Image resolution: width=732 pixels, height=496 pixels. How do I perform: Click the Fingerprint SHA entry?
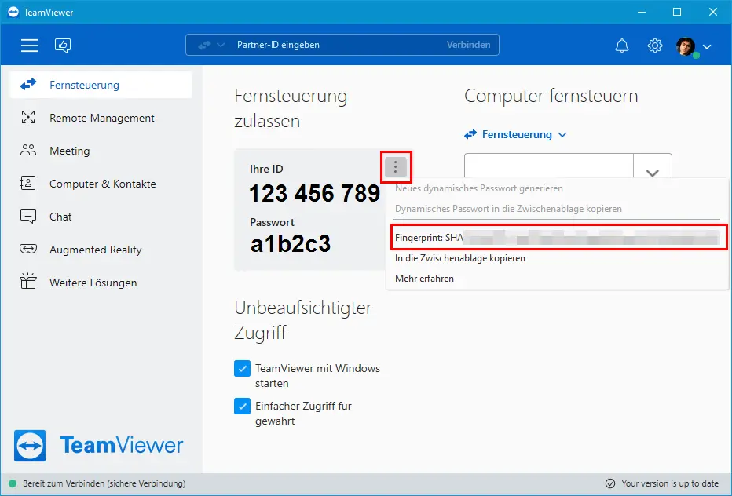(x=558, y=238)
